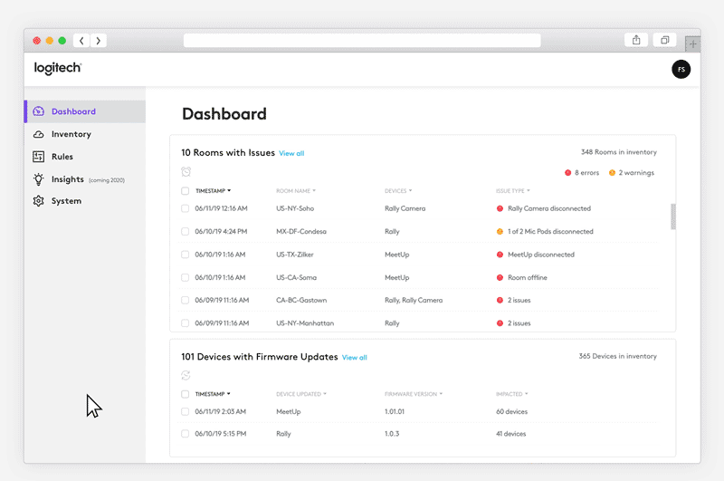Check the US-NY-Soho room checkbox

[x=186, y=208]
